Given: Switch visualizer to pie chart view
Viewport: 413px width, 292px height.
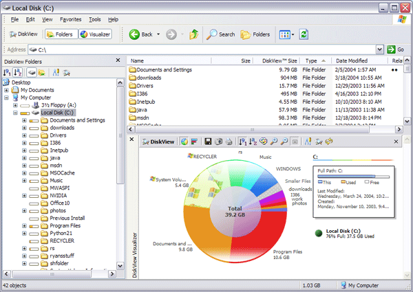Looking at the screenshot, I should point(184,142).
